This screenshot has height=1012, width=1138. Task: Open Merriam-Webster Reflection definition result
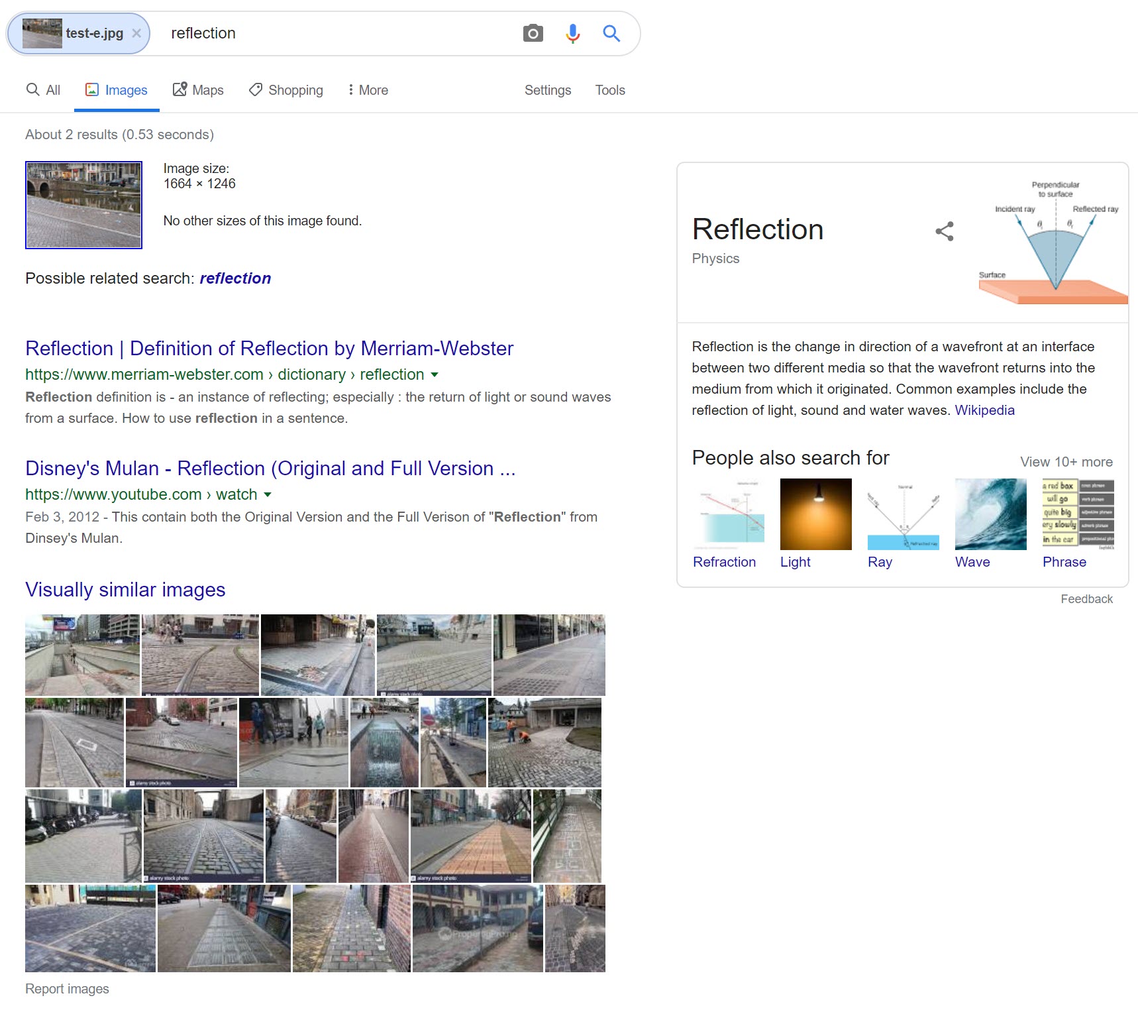coord(269,349)
